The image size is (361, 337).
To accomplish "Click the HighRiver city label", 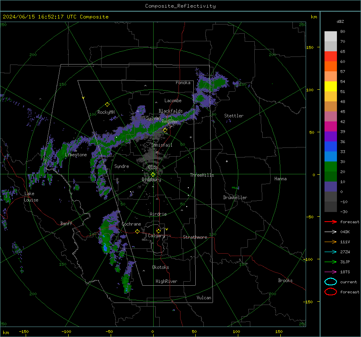I will pos(166,281).
